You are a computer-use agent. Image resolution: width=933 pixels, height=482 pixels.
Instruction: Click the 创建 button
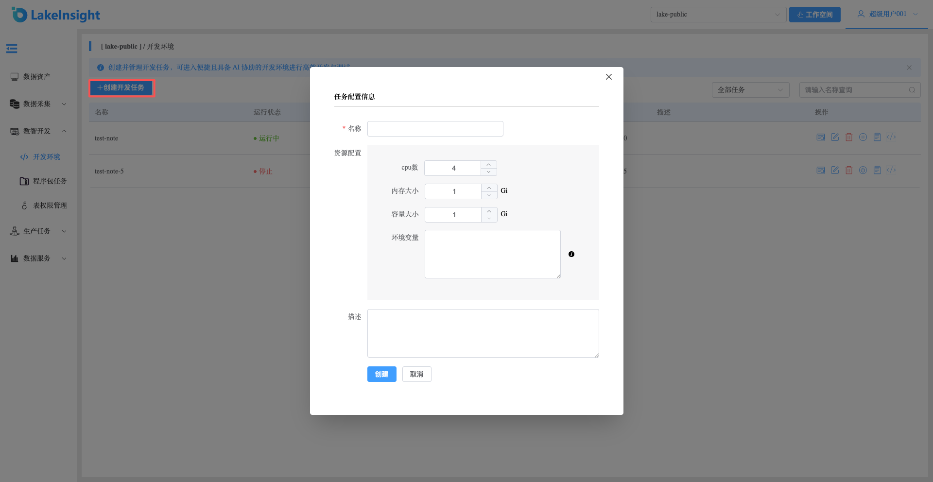(x=382, y=374)
